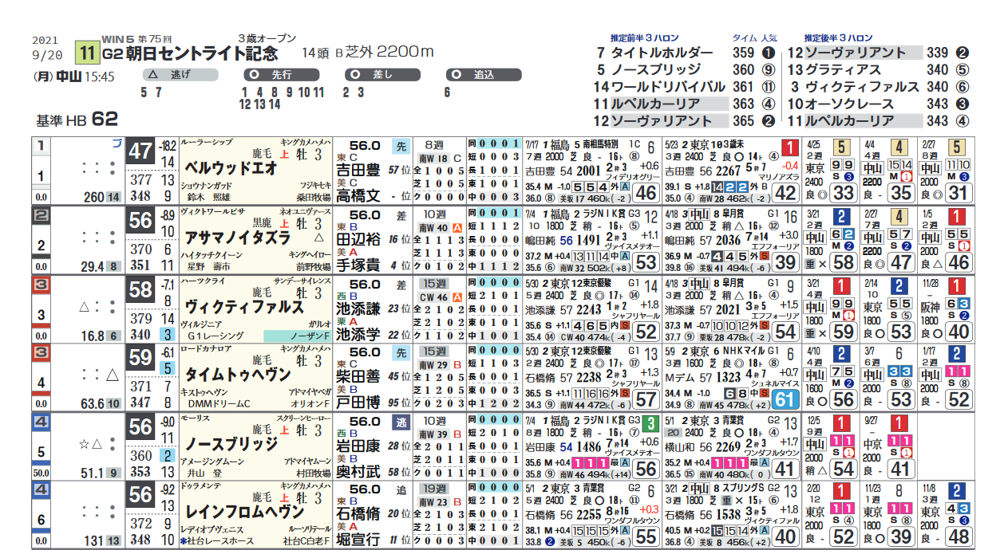Click horse name アサマノイタズラ

[x=239, y=238]
